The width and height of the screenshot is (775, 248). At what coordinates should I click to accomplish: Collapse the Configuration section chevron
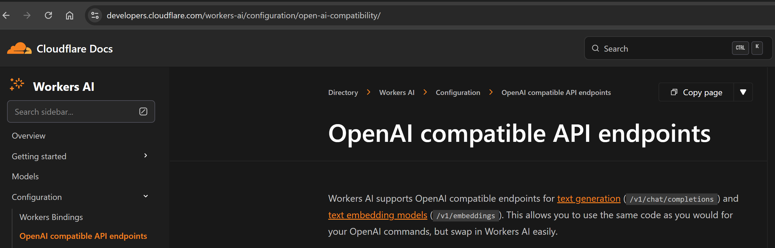[x=146, y=196]
